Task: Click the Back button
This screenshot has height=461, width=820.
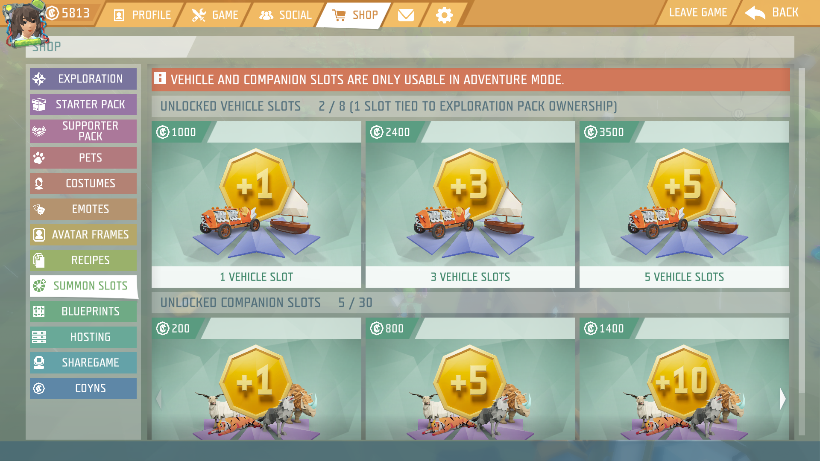Action: coord(772,13)
